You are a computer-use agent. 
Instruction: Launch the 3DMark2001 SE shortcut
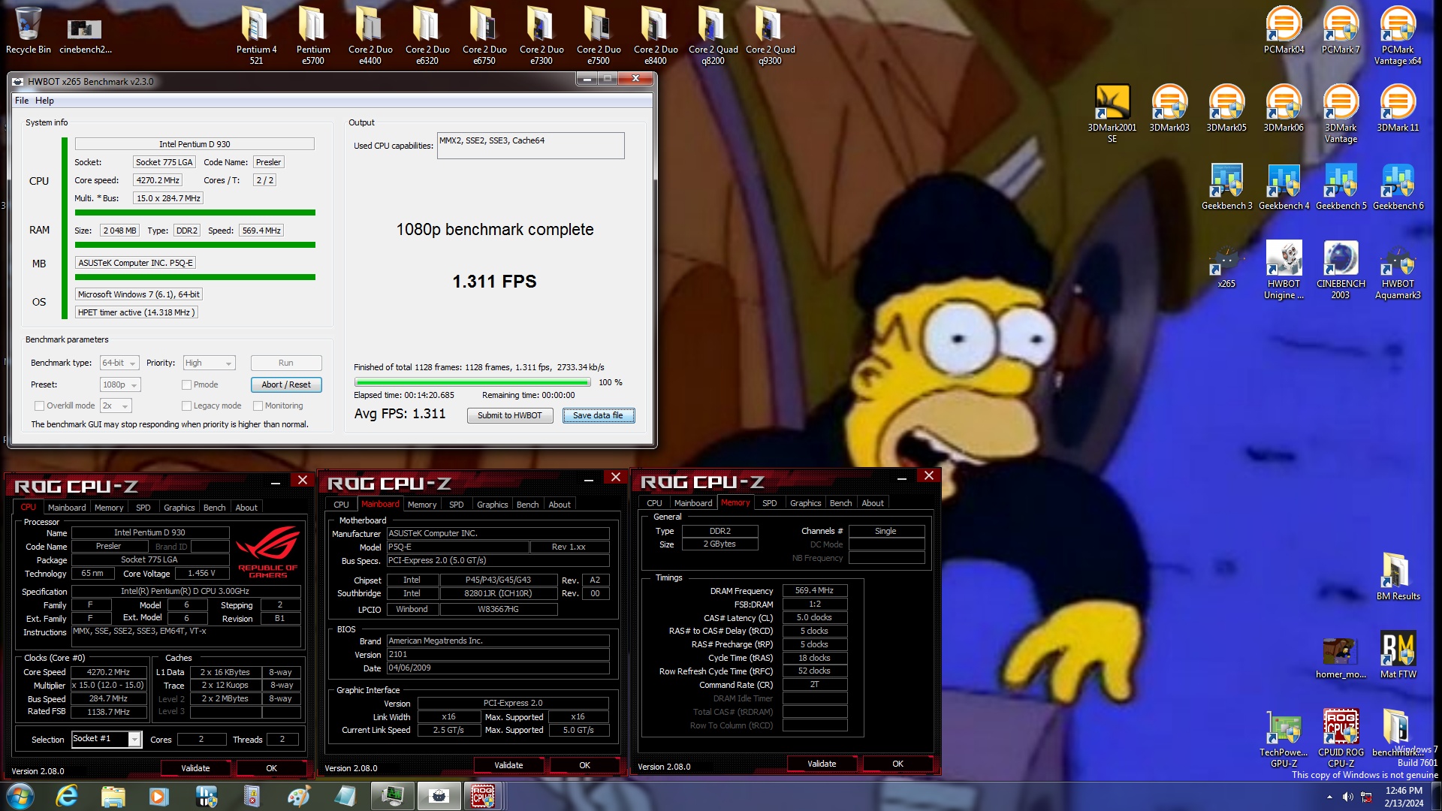point(1112,113)
